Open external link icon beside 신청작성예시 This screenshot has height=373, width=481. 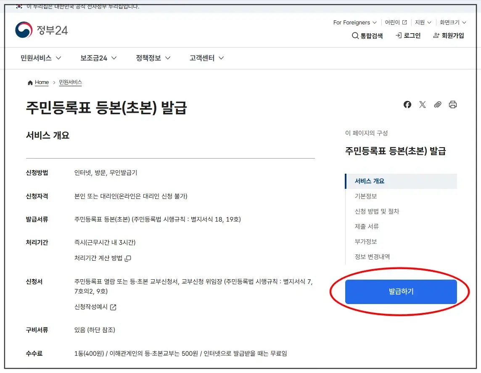[113, 307]
